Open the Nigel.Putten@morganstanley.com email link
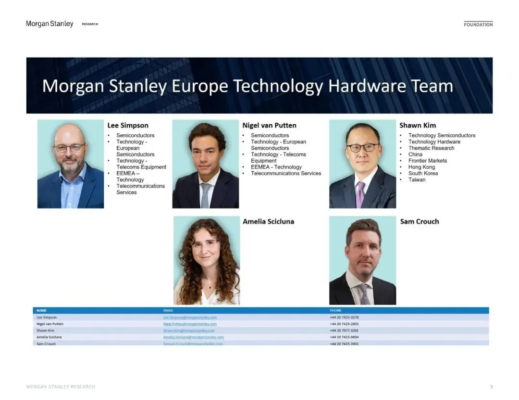 click(x=190, y=324)
